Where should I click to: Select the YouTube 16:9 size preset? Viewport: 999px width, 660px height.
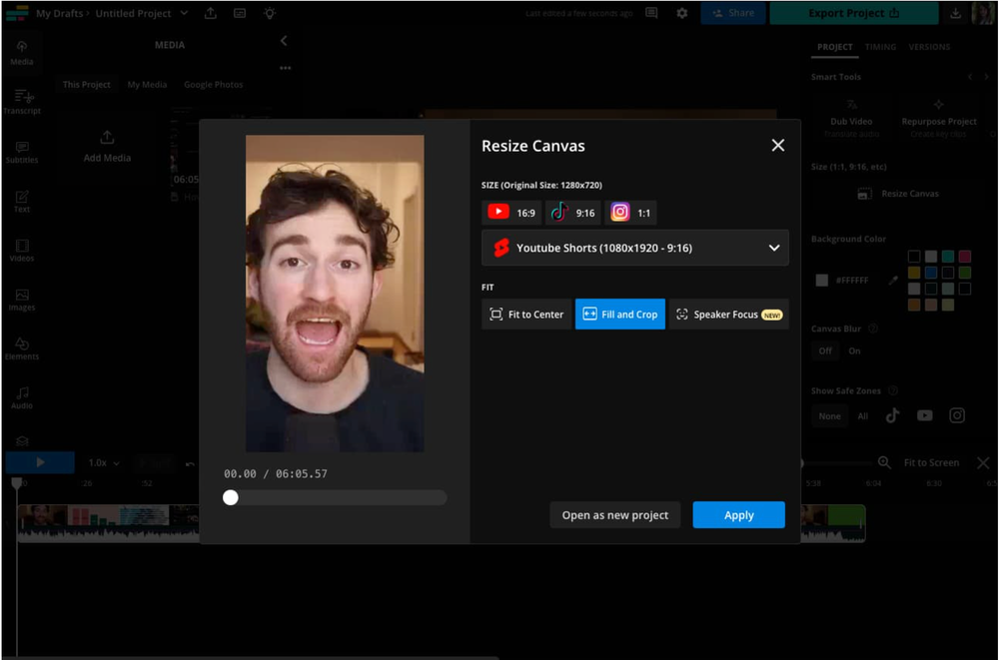point(512,212)
